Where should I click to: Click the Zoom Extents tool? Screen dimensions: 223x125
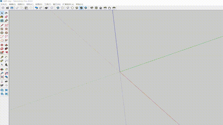[2, 77]
